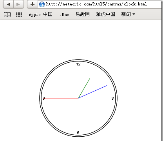
Task: Click the 3 numeral on the clock
Action: (112, 99)
